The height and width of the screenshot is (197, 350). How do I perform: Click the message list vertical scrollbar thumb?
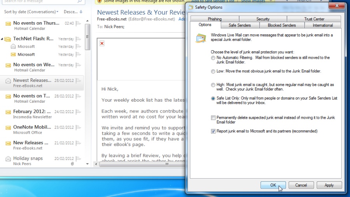87,37
